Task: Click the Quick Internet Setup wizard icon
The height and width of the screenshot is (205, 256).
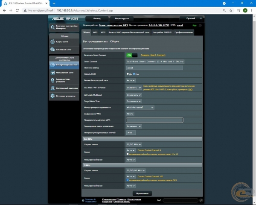Action: (52, 27)
